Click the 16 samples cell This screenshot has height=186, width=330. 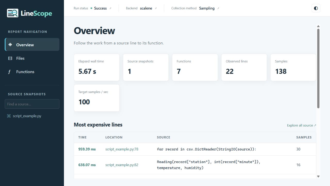298,165
